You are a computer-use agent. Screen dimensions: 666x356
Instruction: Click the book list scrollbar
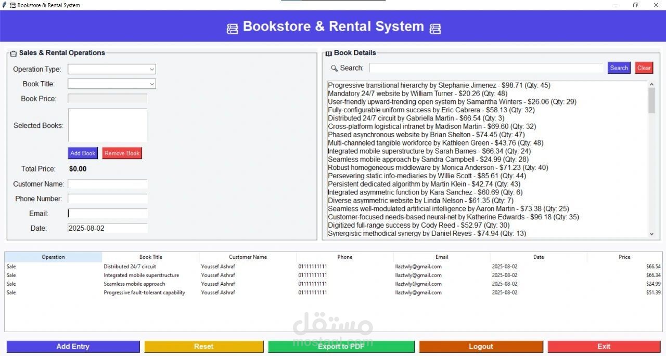click(x=651, y=99)
